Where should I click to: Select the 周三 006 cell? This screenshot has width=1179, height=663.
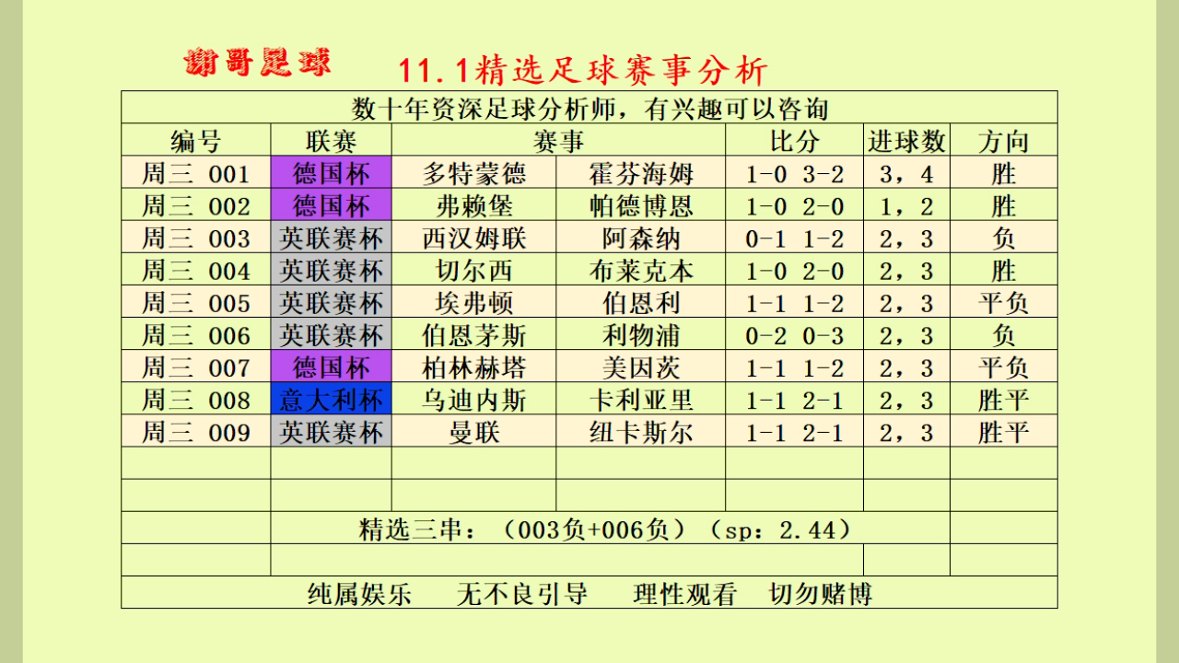coord(196,334)
